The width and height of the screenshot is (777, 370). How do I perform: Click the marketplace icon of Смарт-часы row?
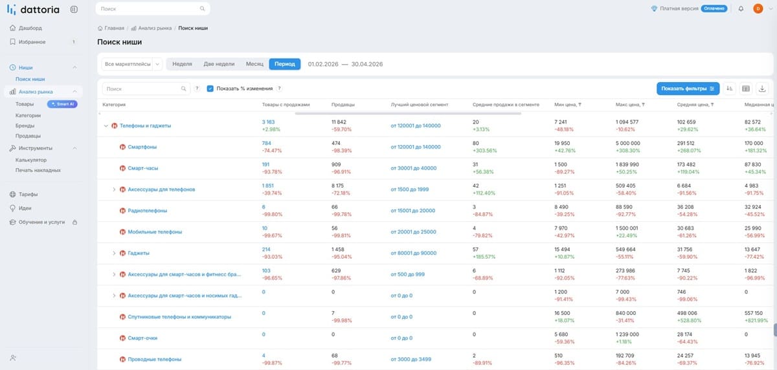pyautogui.click(x=122, y=168)
